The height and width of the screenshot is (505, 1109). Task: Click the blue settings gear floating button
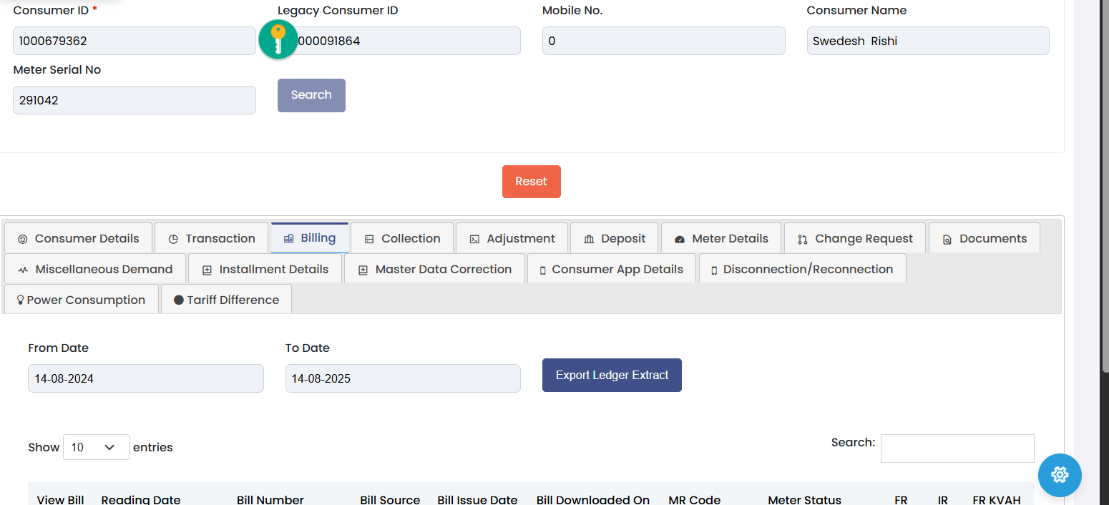click(1060, 475)
